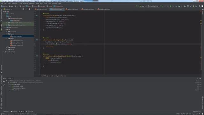This screenshot has height=115, width=204.
Task: Click override gutter icon beside onOptionsItemSelected
Action: [37, 56]
